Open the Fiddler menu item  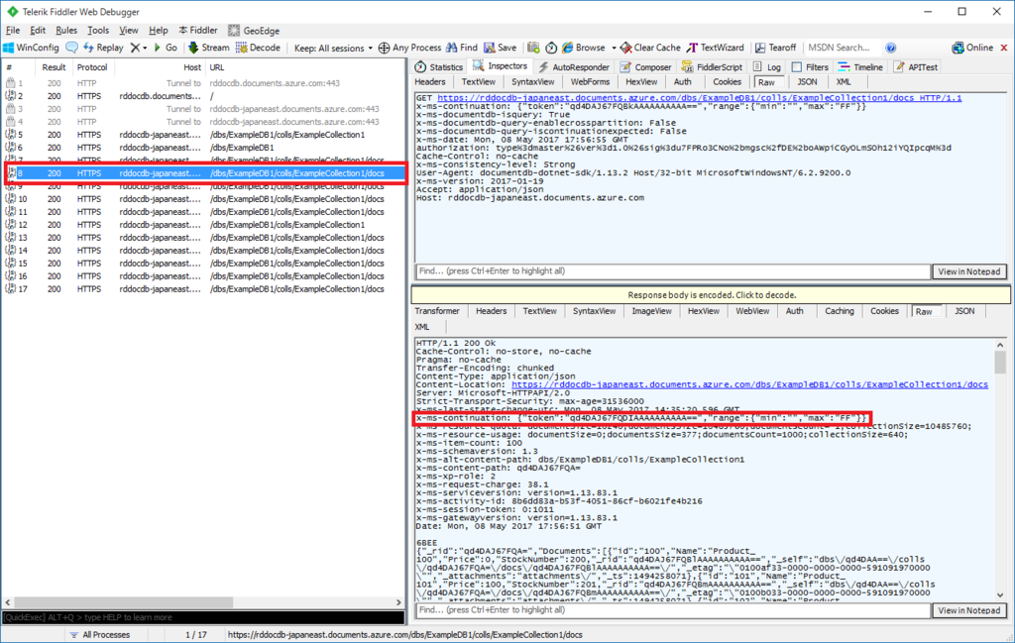[198, 31]
